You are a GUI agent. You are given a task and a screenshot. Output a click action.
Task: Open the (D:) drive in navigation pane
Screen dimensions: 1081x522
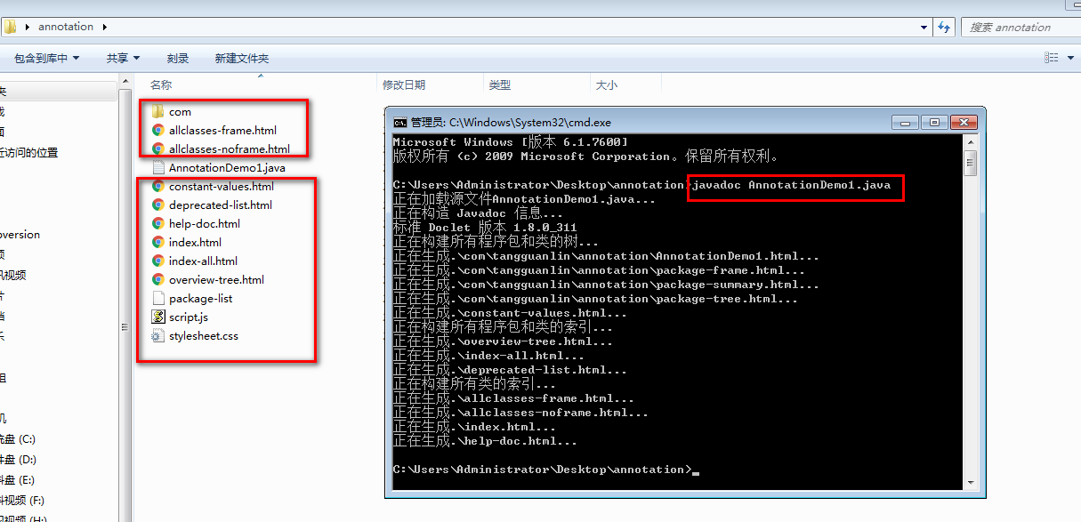[x=18, y=459]
